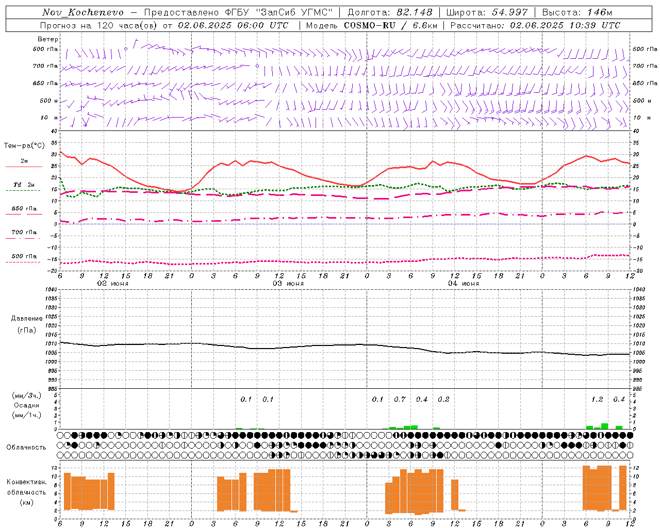Viewport: 660px width, 528px height.
Task: Click the '700 гПа' entry in temperature legend
Action: (24, 233)
